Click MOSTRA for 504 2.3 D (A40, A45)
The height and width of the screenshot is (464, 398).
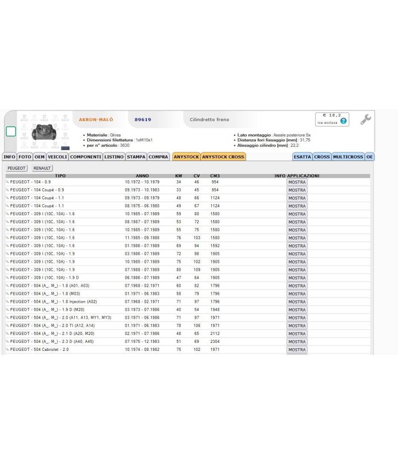297,342
